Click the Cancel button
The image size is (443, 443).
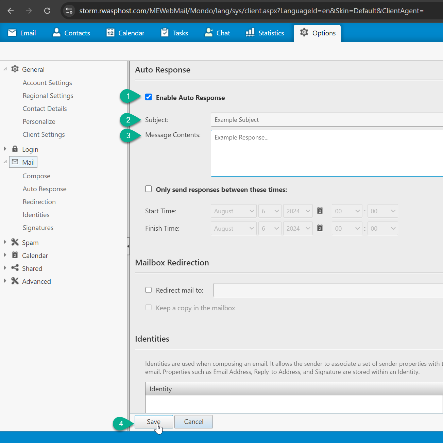pos(193,422)
